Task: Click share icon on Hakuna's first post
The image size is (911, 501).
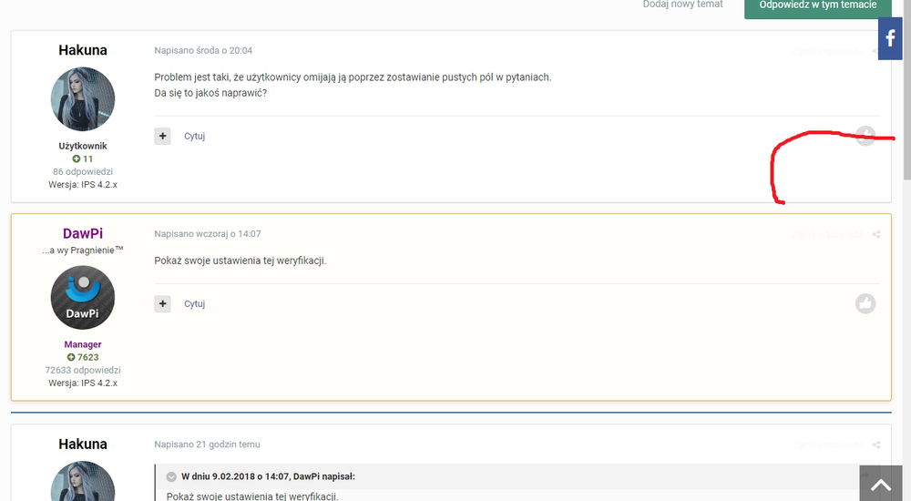Action: click(876, 51)
